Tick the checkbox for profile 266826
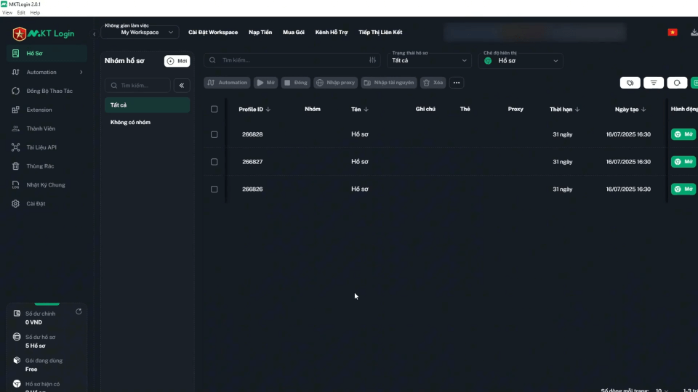The height and width of the screenshot is (392, 698). pyautogui.click(x=214, y=189)
